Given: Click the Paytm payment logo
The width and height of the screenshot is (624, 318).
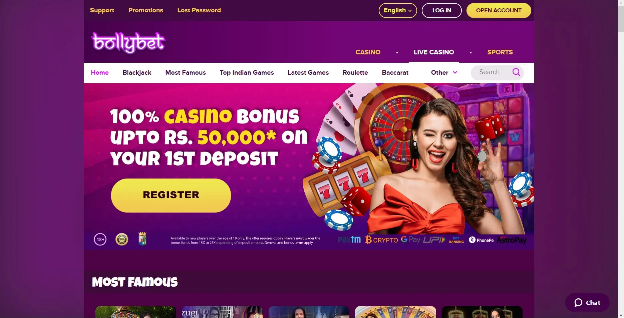Looking at the screenshot, I should 349,240.
